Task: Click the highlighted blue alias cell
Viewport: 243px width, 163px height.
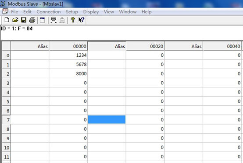Action: 107,120
